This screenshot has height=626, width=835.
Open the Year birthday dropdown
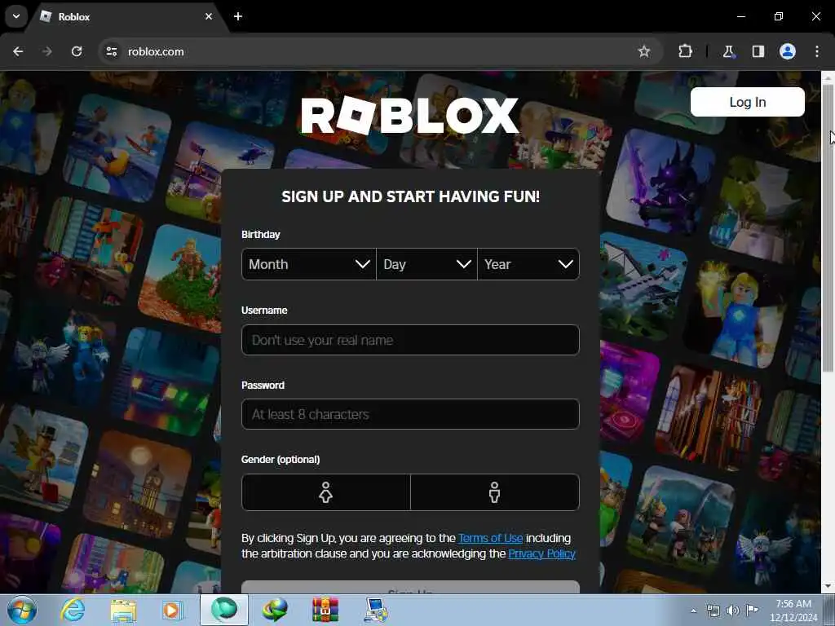click(x=528, y=264)
